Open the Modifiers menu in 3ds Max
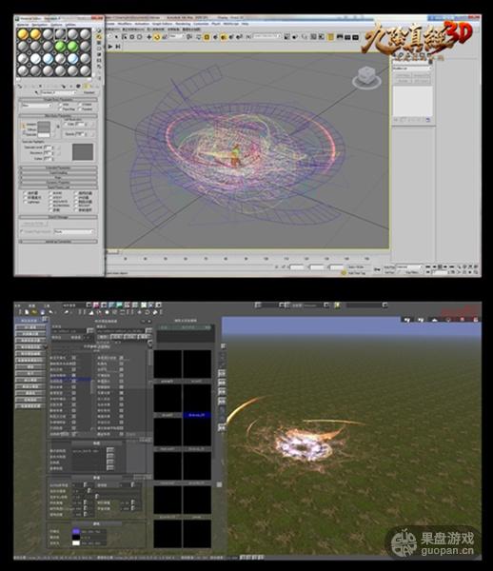493x571 pixels. pos(125,23)
